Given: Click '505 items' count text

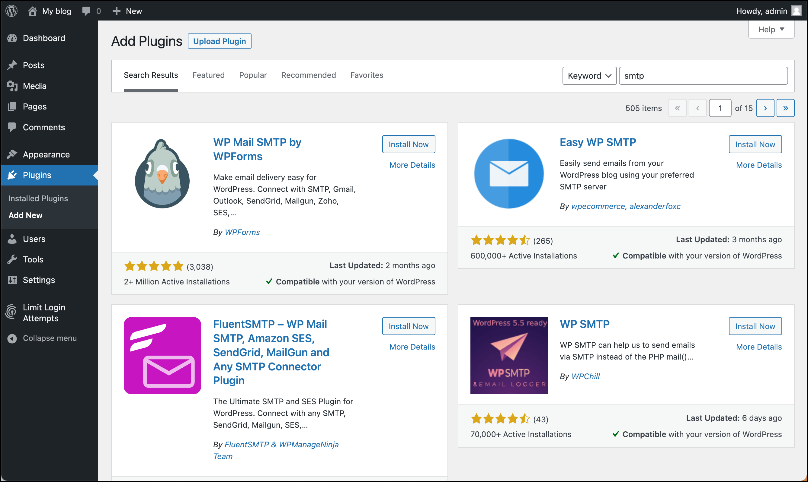Looking at the screenshot, I should 643,108.
